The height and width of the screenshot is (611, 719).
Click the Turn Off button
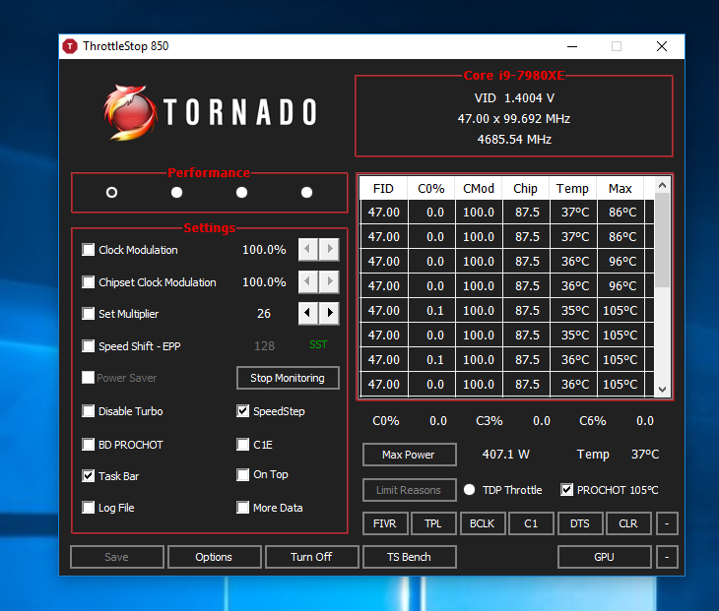(x=312, y=557)
